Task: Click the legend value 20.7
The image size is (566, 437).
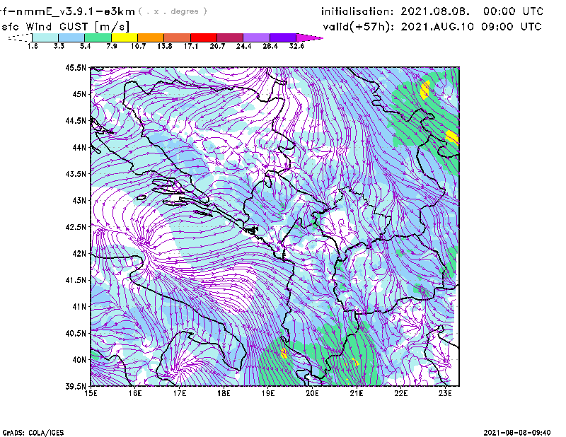Action: click(x=217, y=46)
